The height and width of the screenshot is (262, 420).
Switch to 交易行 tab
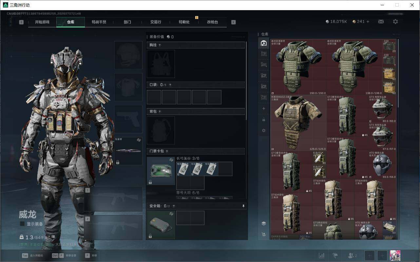pyautogui.click(x=156, y=22)
